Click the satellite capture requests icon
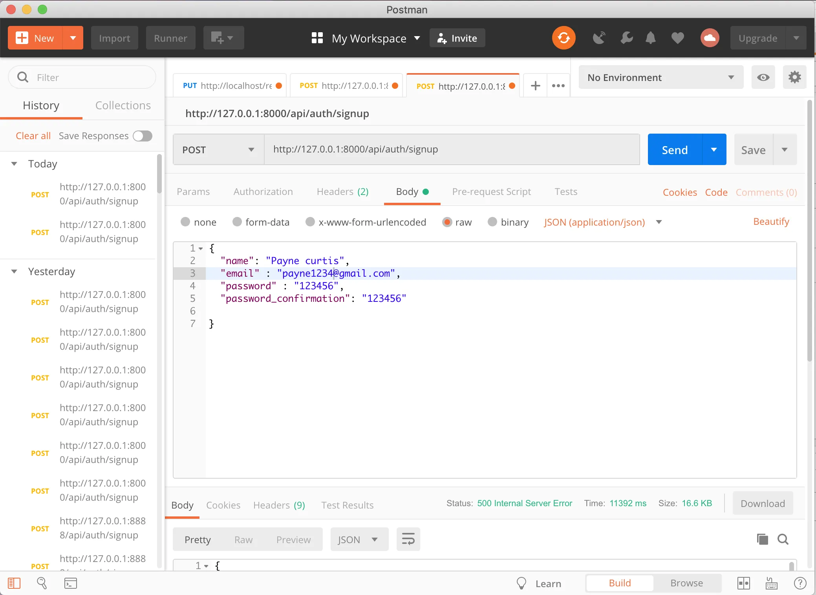This screenshot has height=595, width=816. click(599, 38)
